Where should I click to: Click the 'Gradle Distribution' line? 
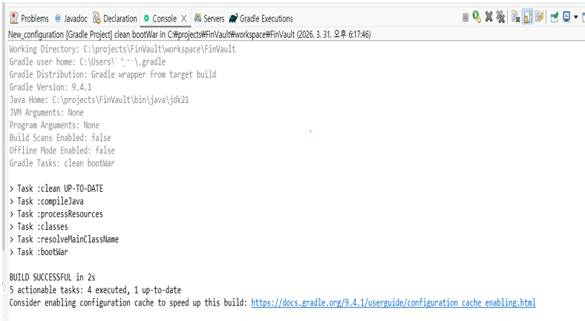(113, 74)
